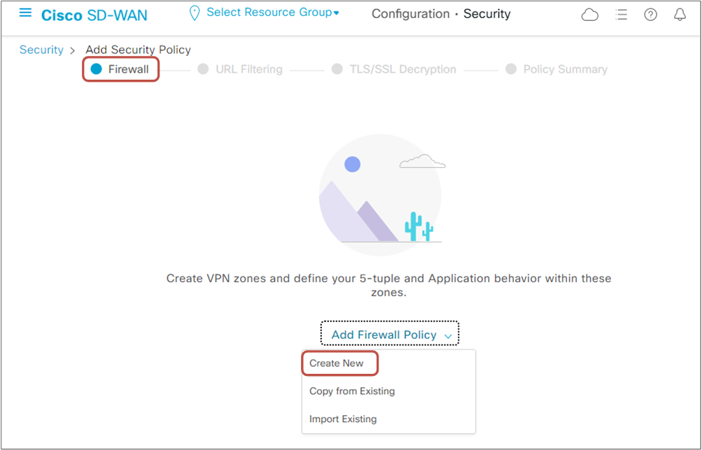
Task: Click the Add Security Policy breadcrumb text
Action: [x=137, y=50]
